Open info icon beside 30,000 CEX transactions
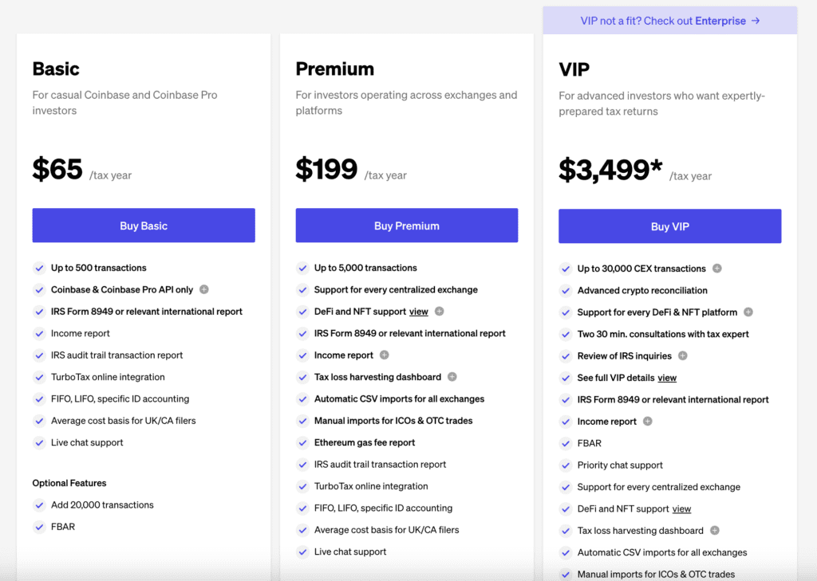The image size is (817, 581). tap(717, 269)
